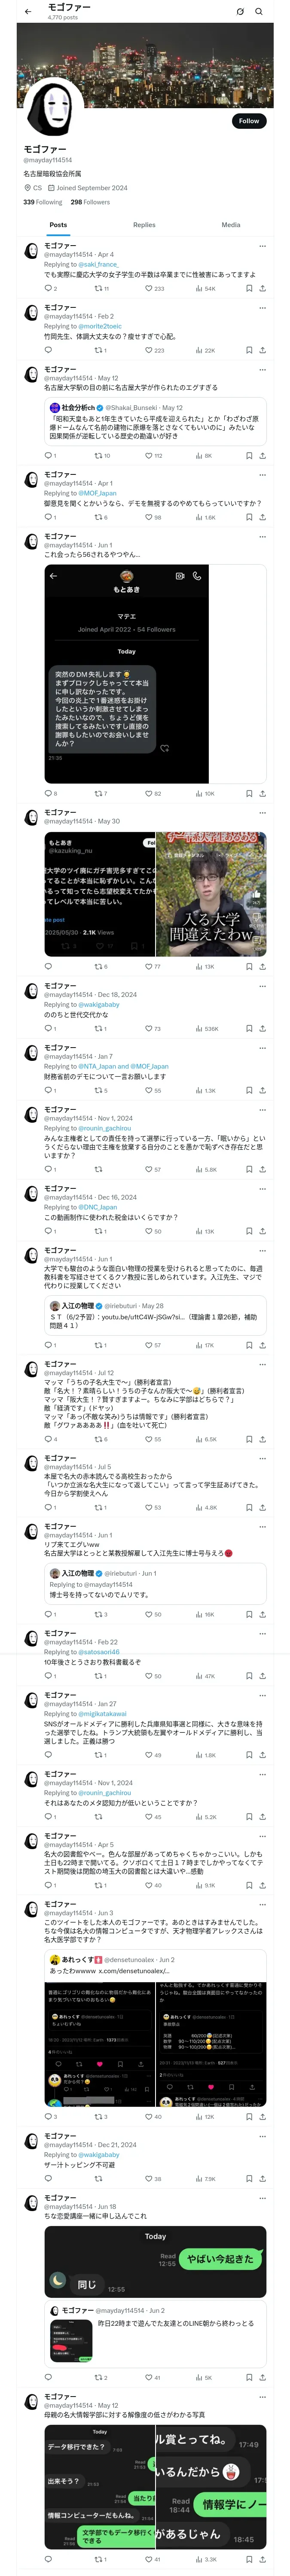View analytics for the 54K-views post
This screenshot has width=290, height=2576.
click(198, 288)
